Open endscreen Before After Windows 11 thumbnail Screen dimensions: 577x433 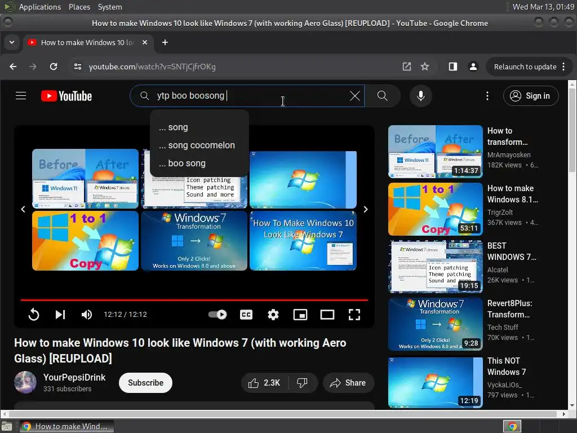(86, 179)
